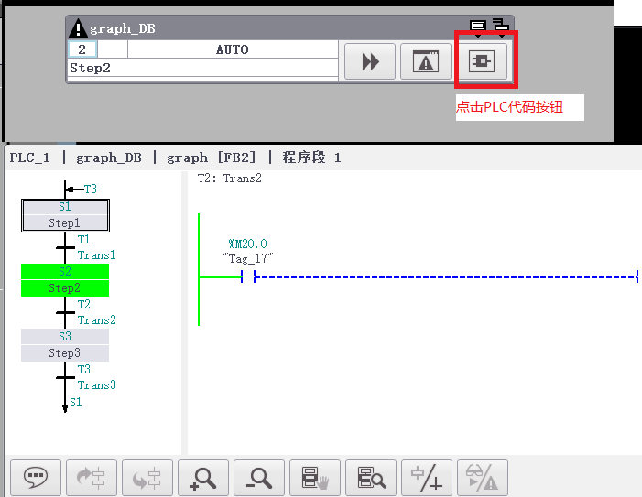This screenshot has height=497, width=642.
Task: Click 程序段 1 in the breadcrumb
Action: tap(311, 157)
